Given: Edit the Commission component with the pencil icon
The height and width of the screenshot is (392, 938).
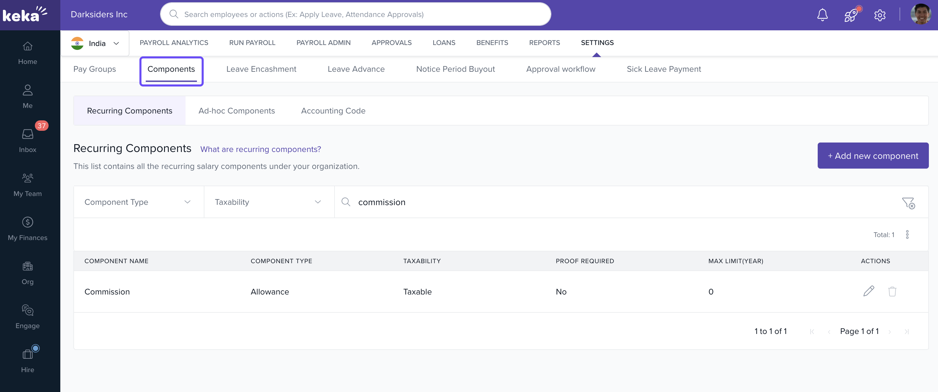Looking at the screenshot, I should (x=869, y=291).
